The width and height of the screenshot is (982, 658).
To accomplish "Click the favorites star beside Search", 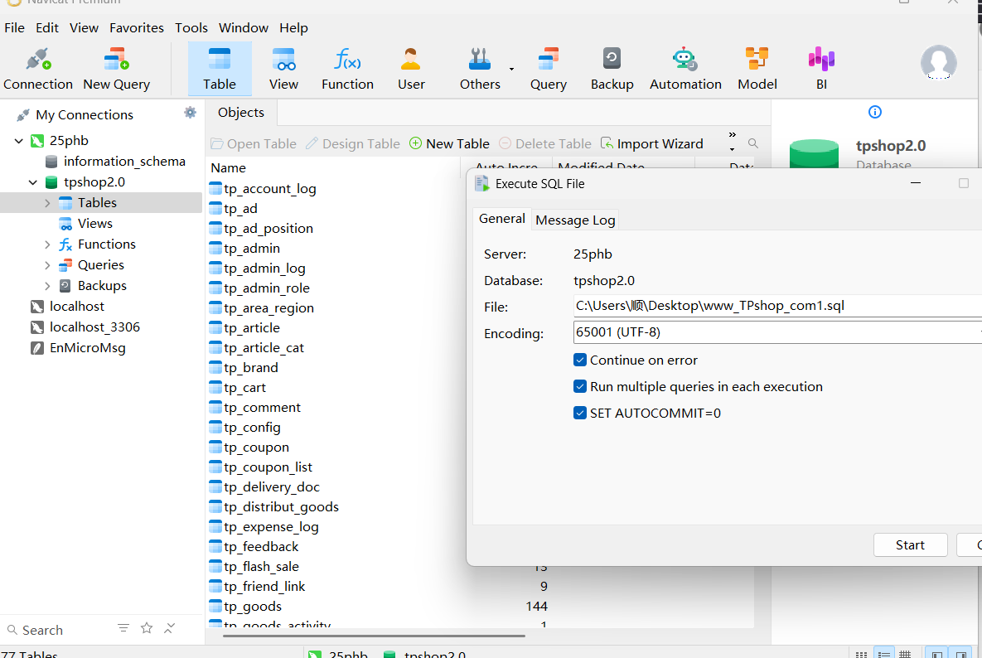I will point(147,628).
